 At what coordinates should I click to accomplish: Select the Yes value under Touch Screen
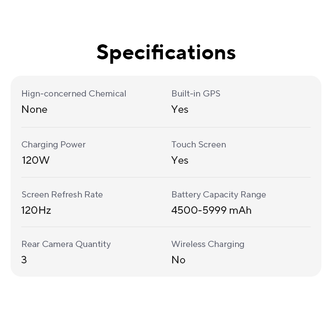point(180,160)
